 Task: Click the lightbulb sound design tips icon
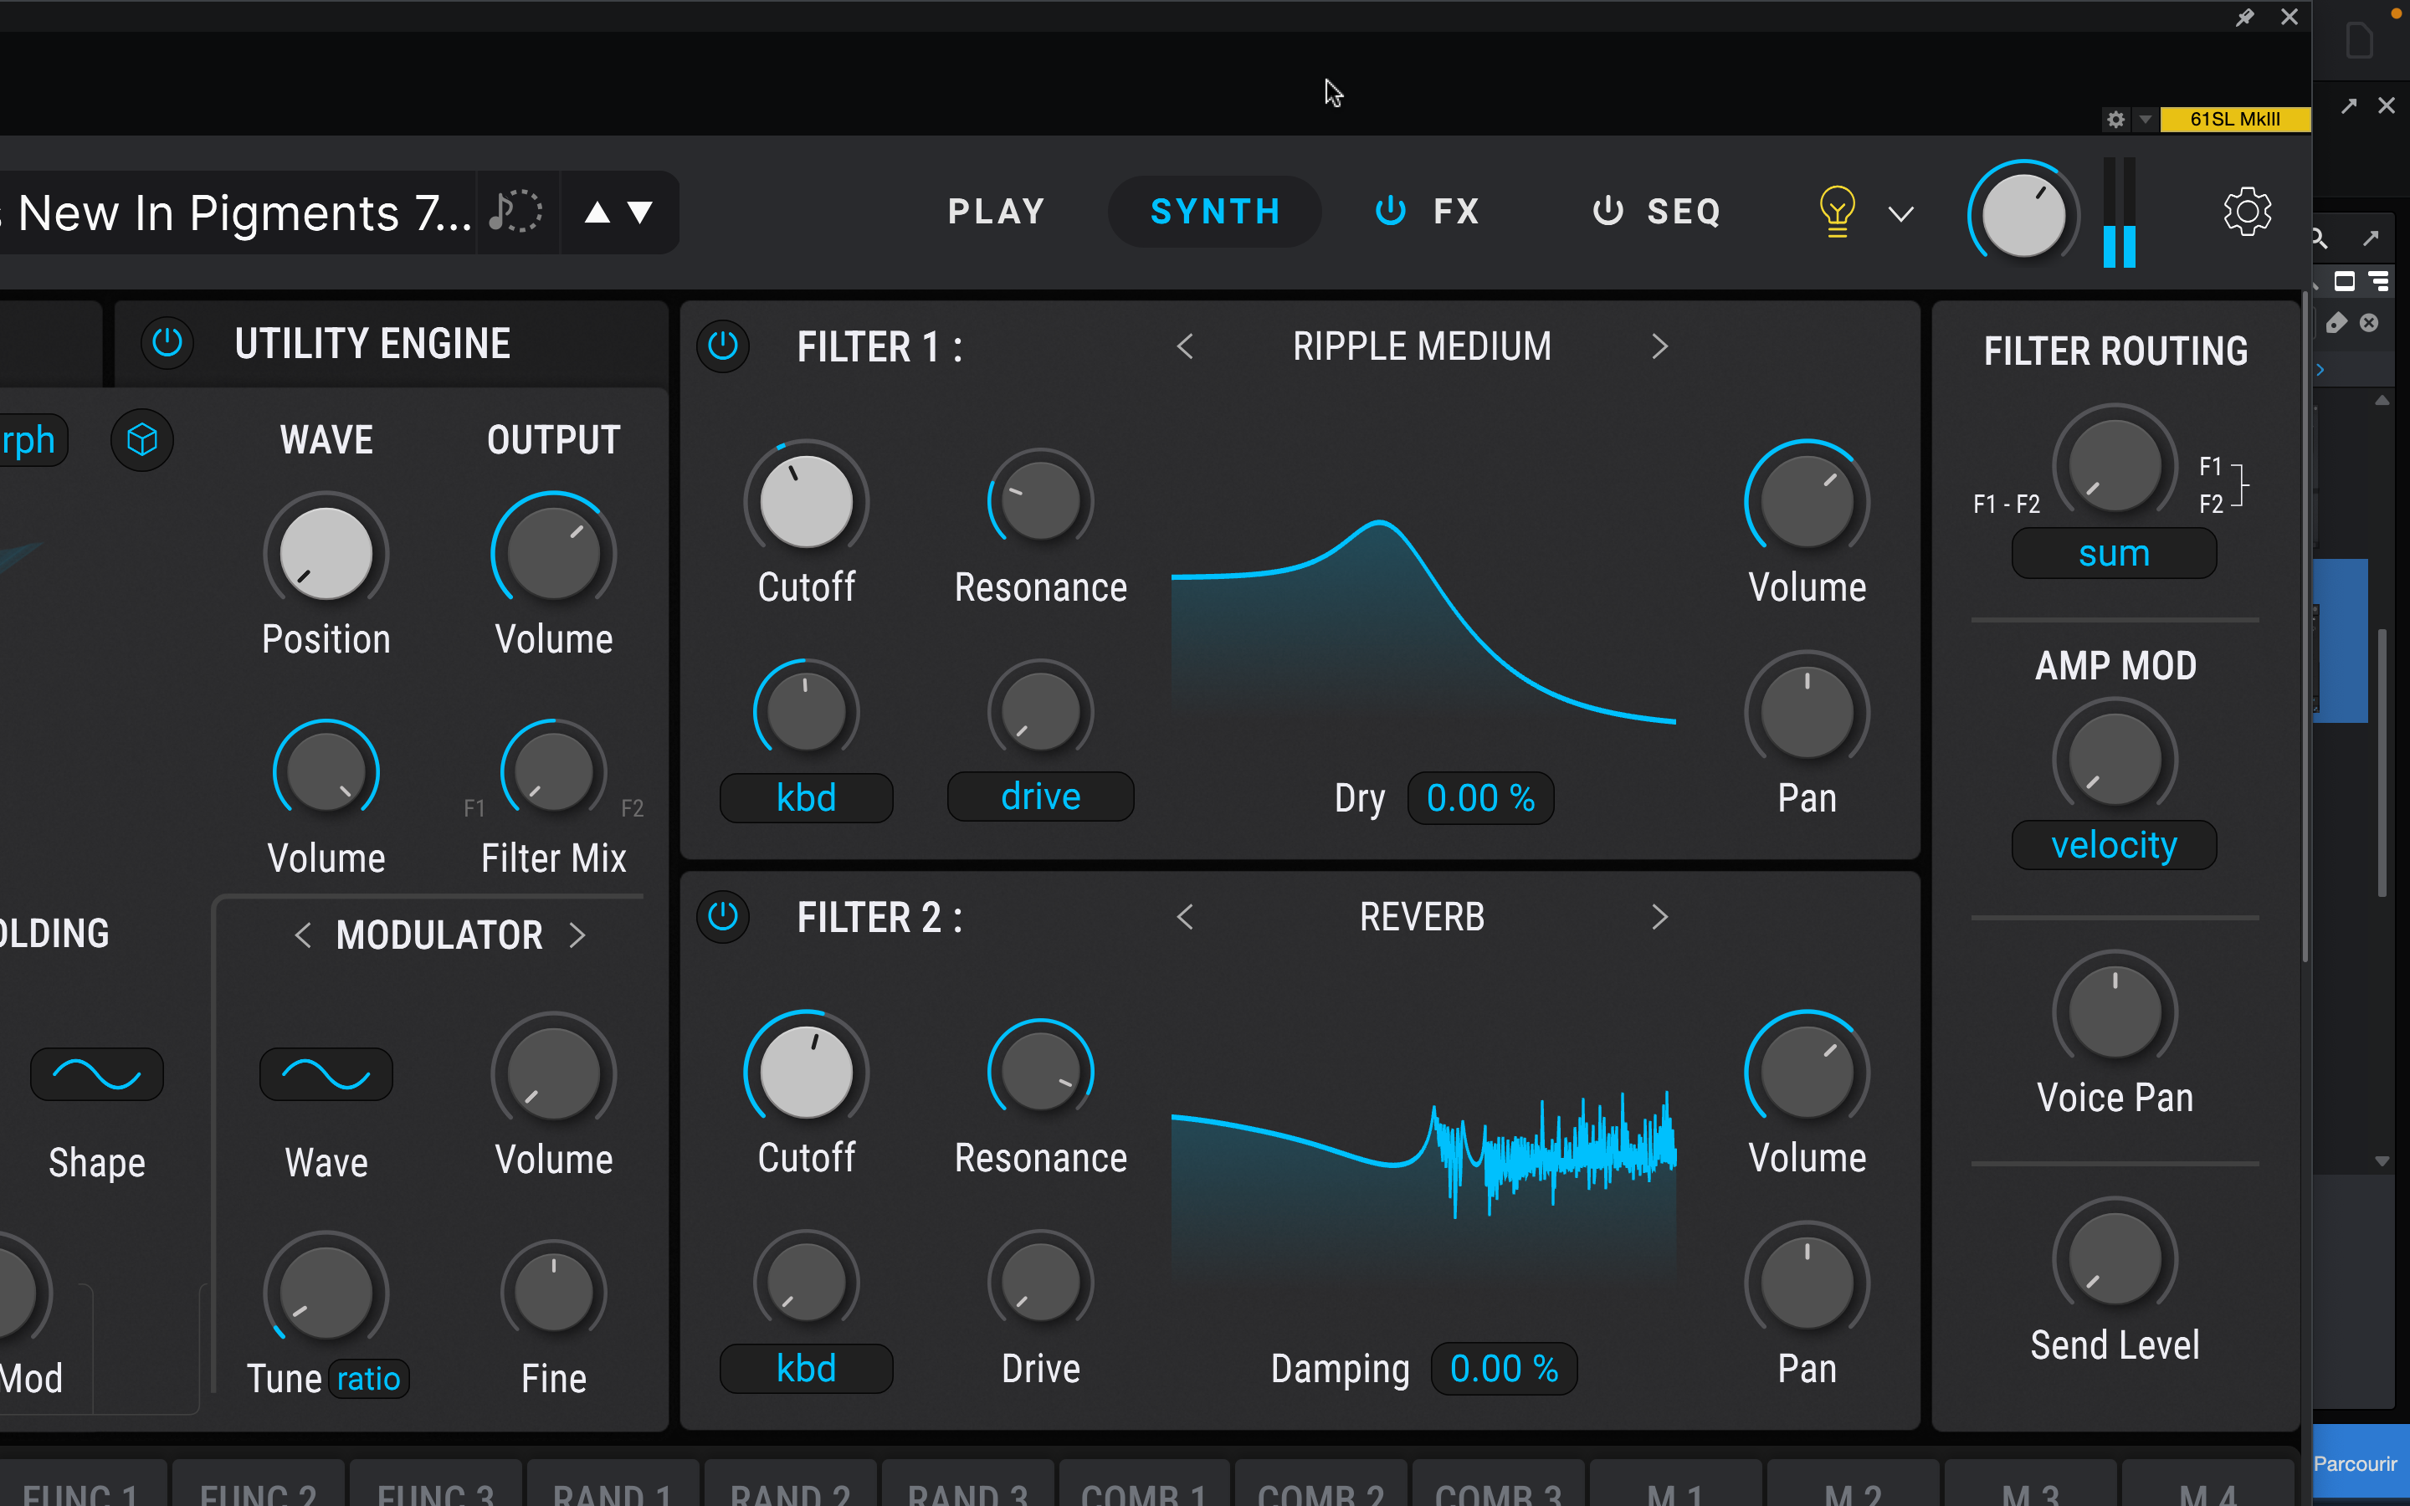click(1837, 211)
